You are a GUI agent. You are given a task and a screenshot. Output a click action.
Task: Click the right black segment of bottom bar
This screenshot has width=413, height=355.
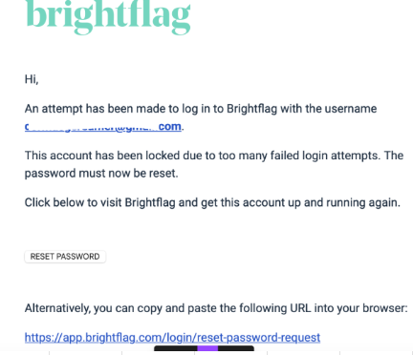tap(236, 349)
